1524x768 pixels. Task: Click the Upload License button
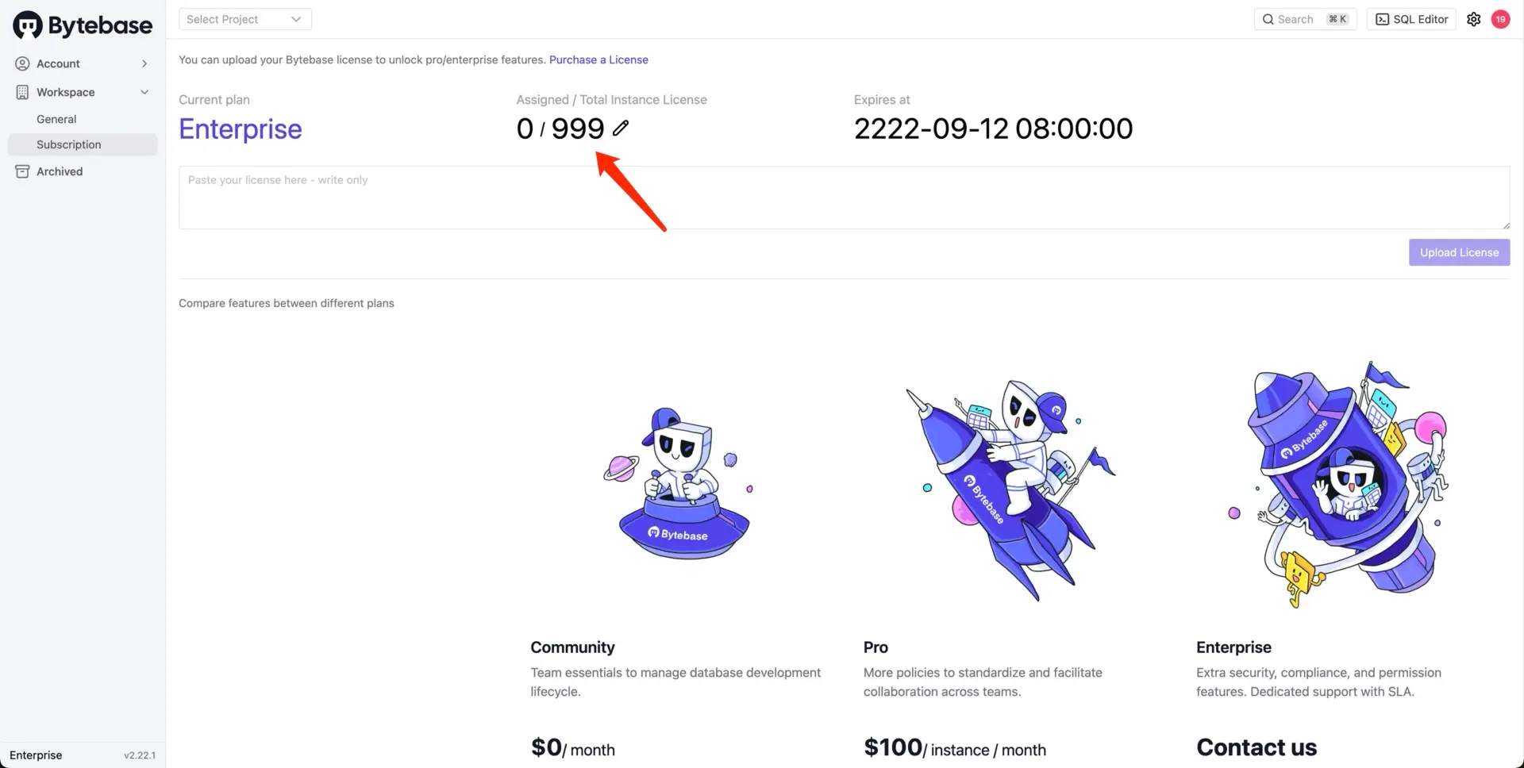tap(1460, 252)
